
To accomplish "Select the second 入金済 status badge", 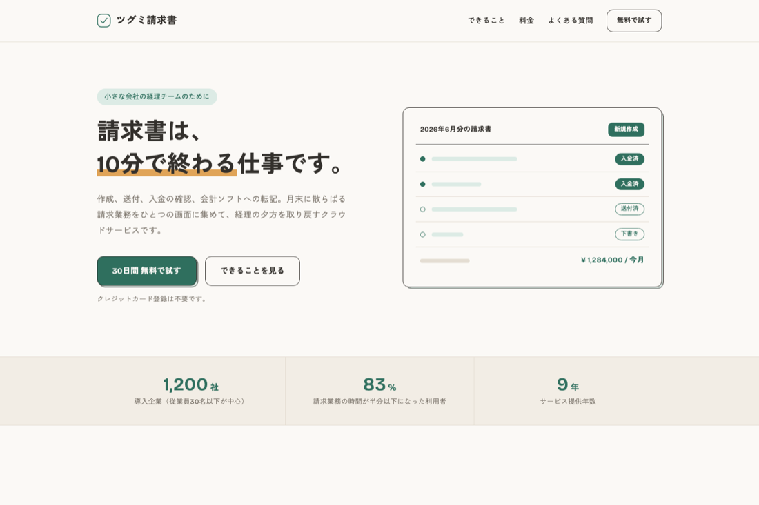I will 629,184.
